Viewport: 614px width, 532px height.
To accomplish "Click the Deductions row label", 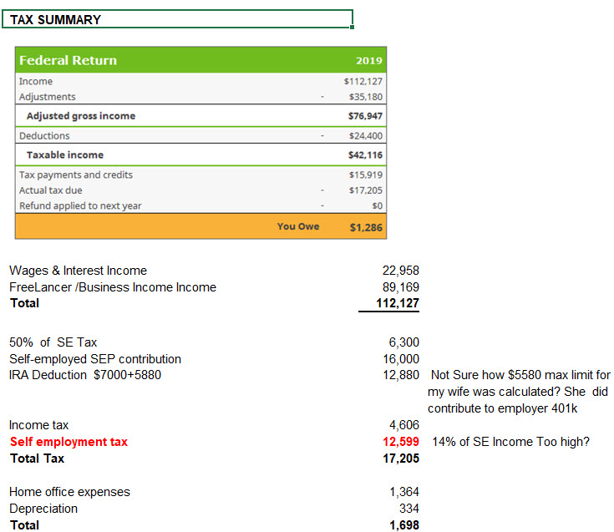I will 44,136.
